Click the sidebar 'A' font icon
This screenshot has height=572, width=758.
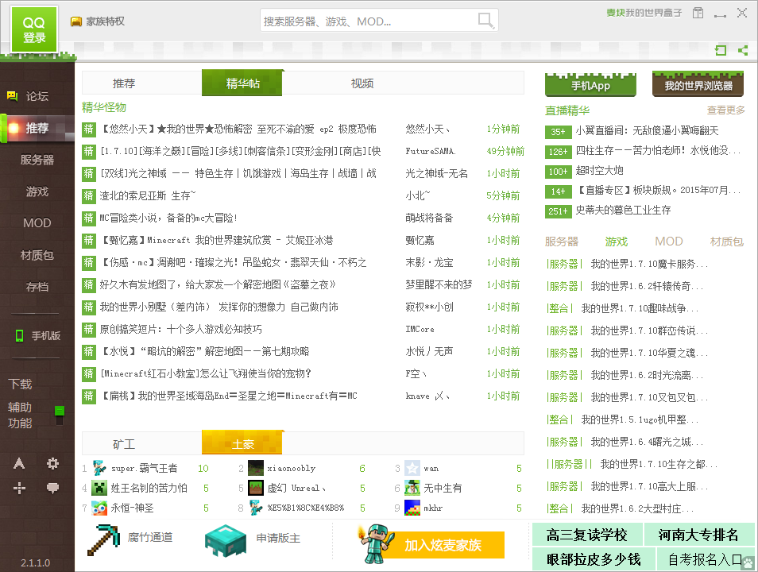coord(19,464)
